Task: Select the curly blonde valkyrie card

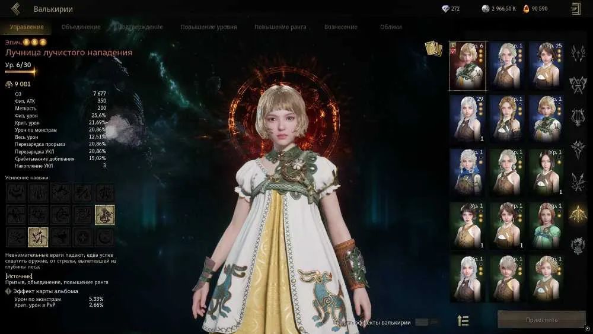Action: pos(546,279)
